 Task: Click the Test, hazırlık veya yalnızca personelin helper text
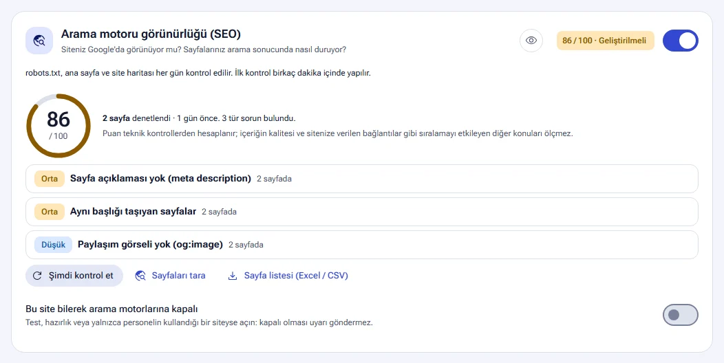(x=199, y=322)
